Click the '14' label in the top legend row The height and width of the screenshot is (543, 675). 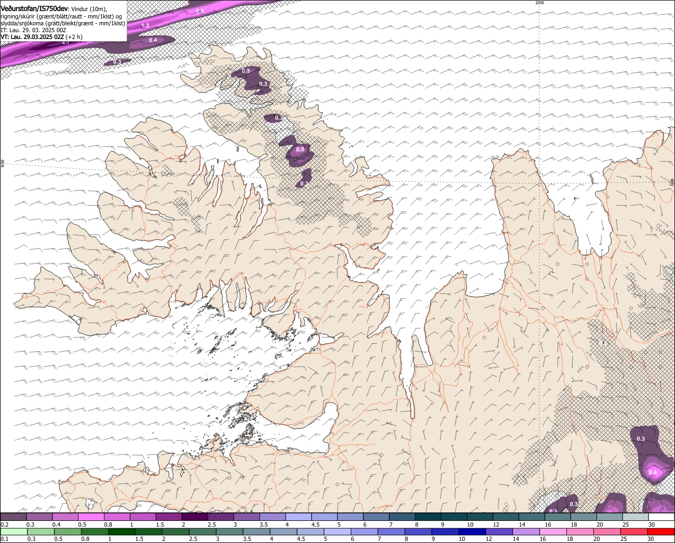[x=522, y=525]
